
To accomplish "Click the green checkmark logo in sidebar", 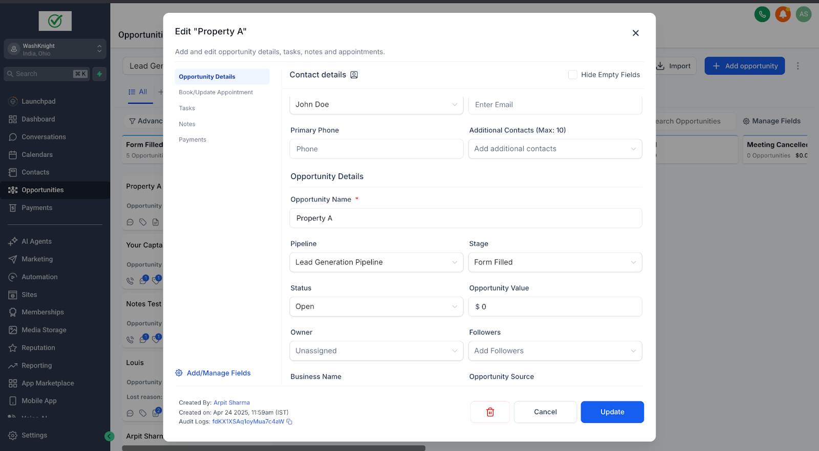I will click(x=55, y=21).
